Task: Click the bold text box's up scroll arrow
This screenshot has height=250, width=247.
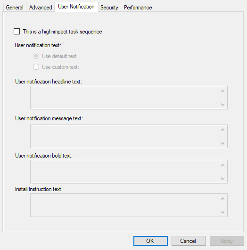Action: 223,165
